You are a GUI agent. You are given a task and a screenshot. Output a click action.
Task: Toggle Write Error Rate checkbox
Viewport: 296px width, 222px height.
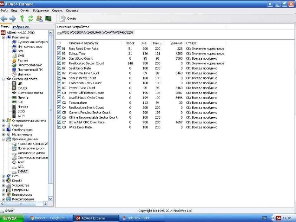tap(59, 127)
